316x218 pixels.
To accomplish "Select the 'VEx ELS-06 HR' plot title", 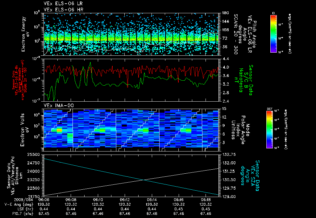I will (x=64, y=10).
